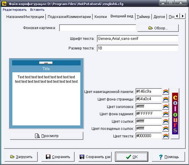This screenshot has width=189, height=165.
Task: Open the Подсказки/Комментарии tab
Action: click(x=69, y=17)
